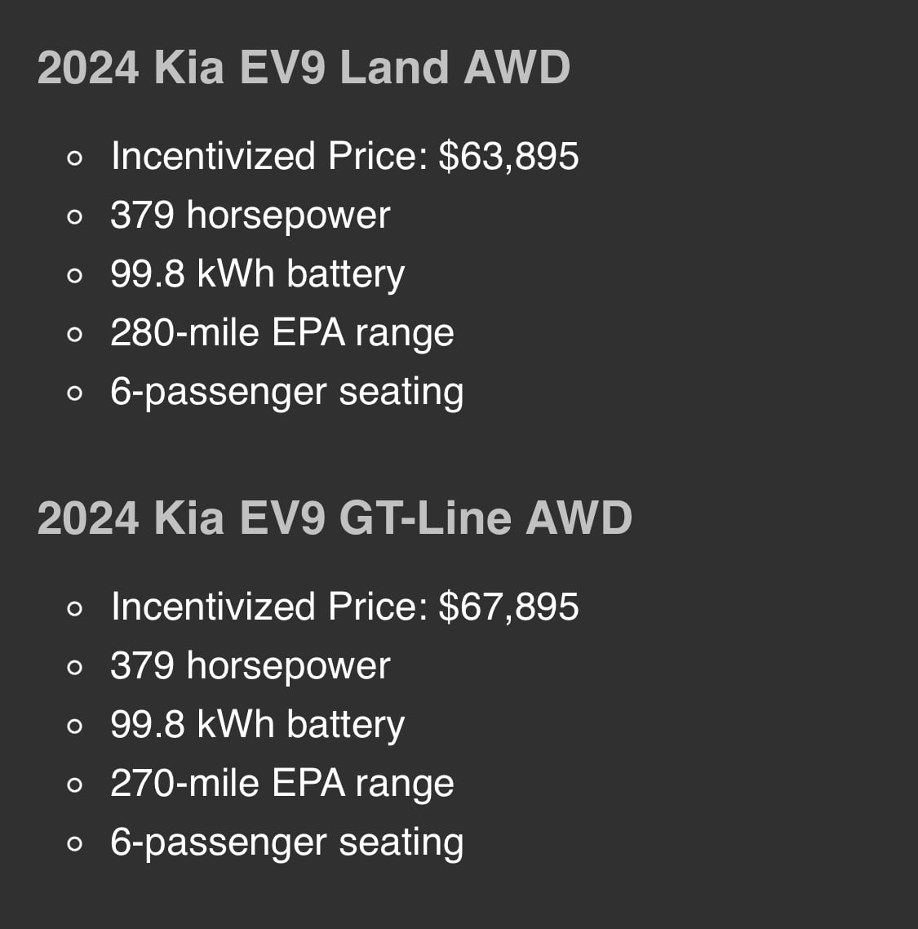Image resolution: width=918 pixels, height=929 pixels.
Task: Click 6-passenger seating under GT-Line AWD
Action: click(x=286, y=843)
